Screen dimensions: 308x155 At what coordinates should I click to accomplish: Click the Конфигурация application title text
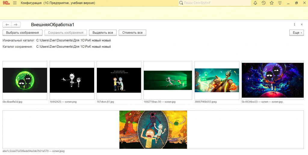58,3
